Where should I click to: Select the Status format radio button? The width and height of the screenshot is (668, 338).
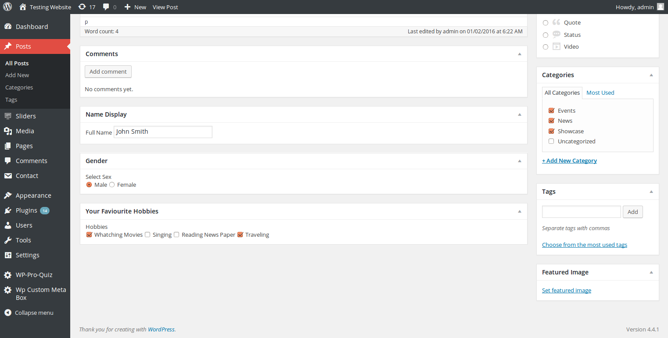tap(546, 35)
